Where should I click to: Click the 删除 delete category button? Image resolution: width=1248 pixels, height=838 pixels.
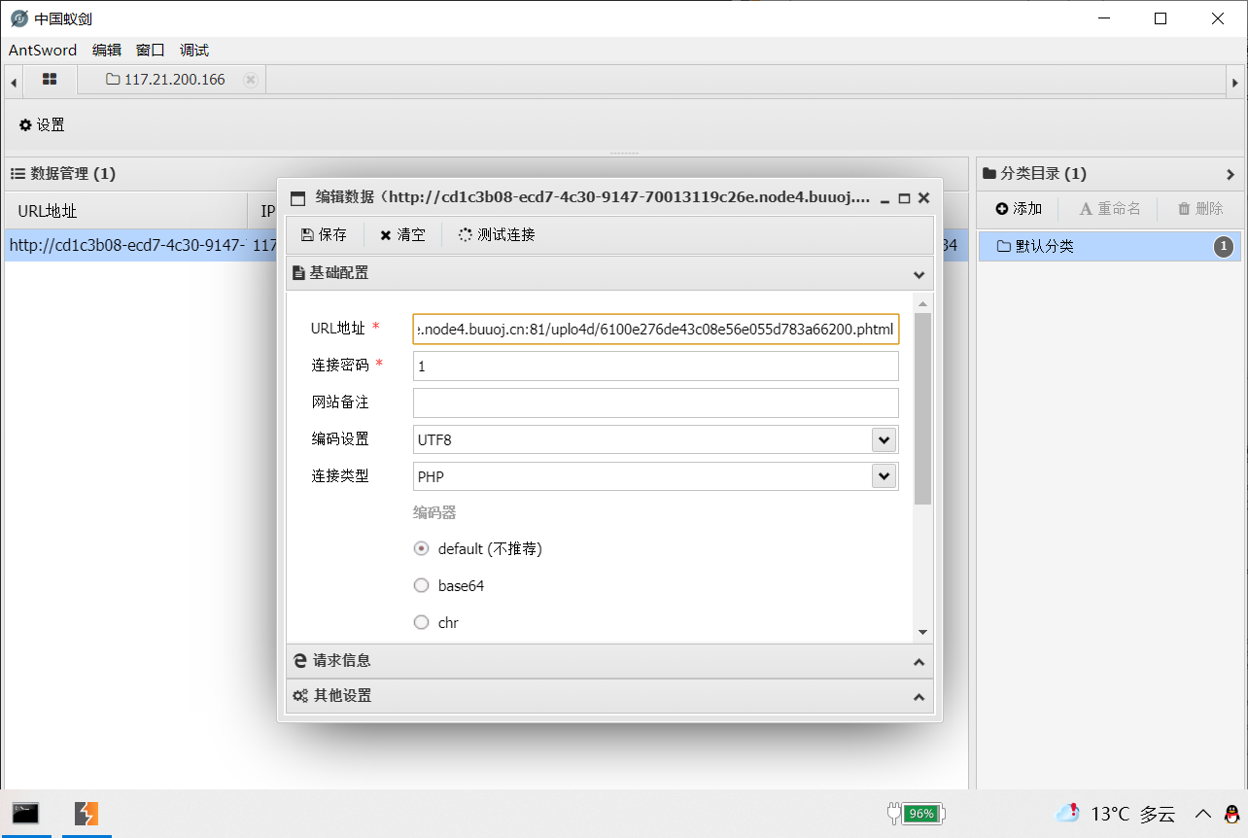pyautogui.click(x=1200, y=208)
